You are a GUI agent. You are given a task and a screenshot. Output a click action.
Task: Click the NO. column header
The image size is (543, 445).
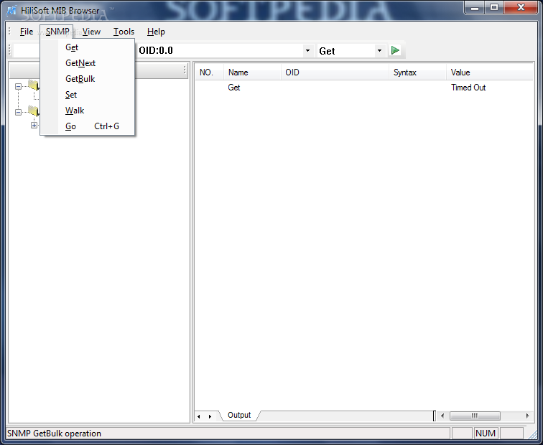pos(210,72)
